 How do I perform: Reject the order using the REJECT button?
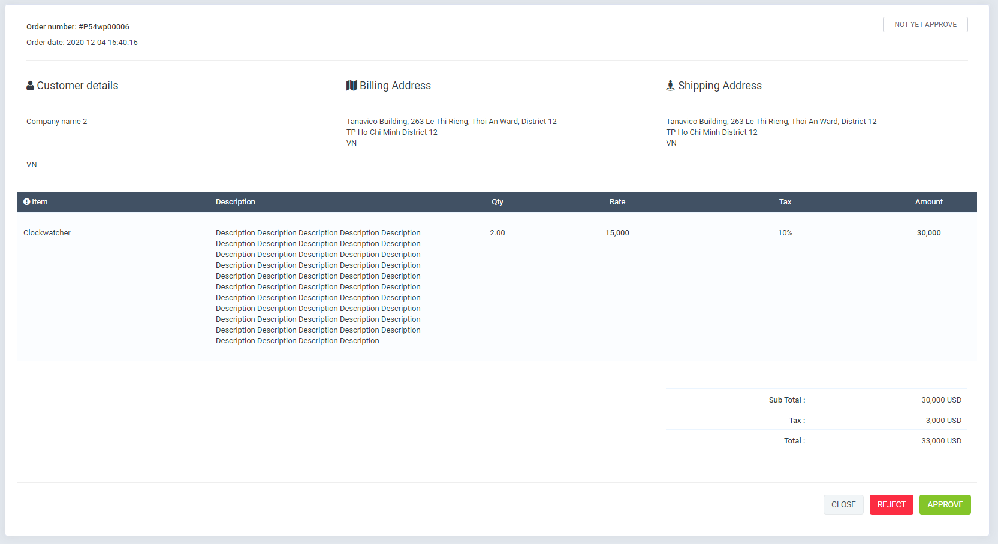(891, 504)
